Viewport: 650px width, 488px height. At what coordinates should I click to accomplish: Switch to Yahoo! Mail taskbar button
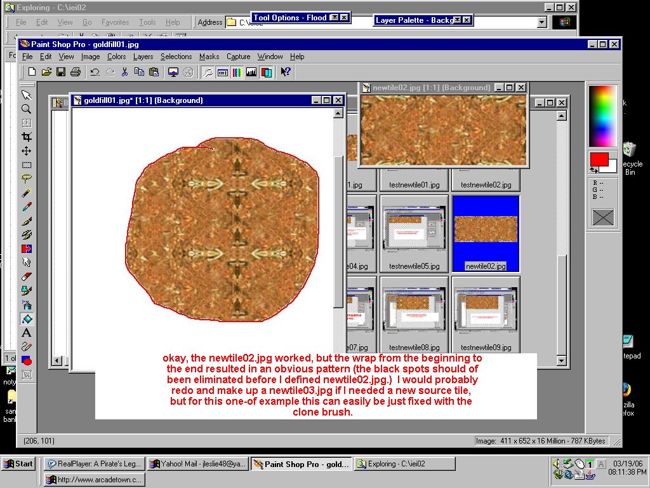pos(198,464)
